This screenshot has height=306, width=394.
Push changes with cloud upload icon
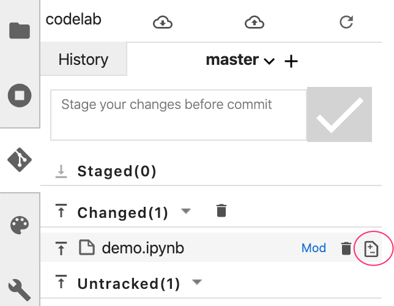(254, 23)
